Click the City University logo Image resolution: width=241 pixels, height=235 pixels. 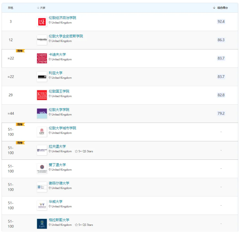pyautogui.click(x=42, y=132)
